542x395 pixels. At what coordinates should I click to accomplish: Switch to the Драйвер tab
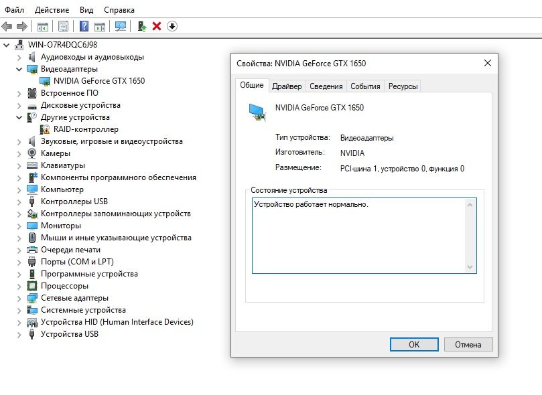[x=287, y=86]
